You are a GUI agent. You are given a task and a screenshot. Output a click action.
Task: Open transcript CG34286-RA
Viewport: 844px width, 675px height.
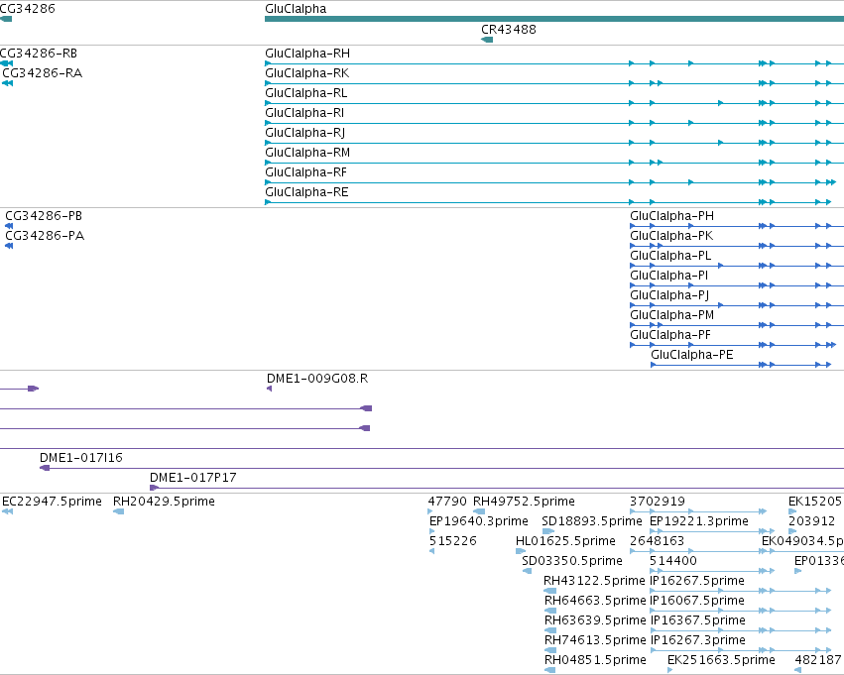pyautogui.click(x=43, y=73)
